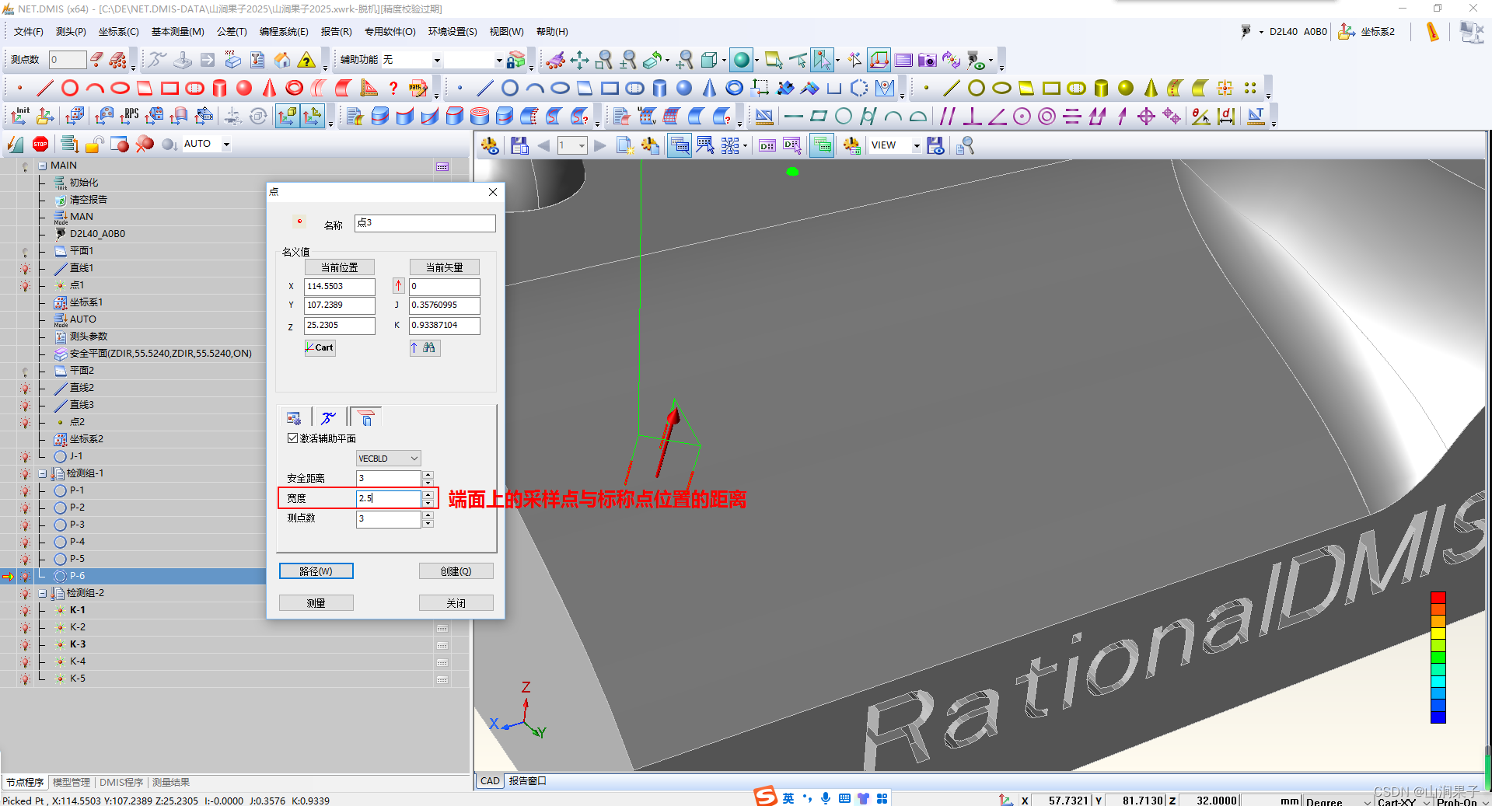Toggle breakpoint bulb beside K-2

tap(25, 627)
